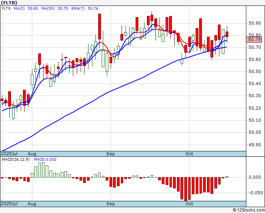The width and height of the screenshot is (265, 213).
Task: Select the green FLTB legend label
Action: tap(6, 9)
